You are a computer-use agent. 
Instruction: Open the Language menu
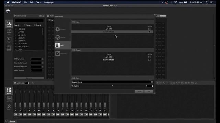tap(49, 2)
